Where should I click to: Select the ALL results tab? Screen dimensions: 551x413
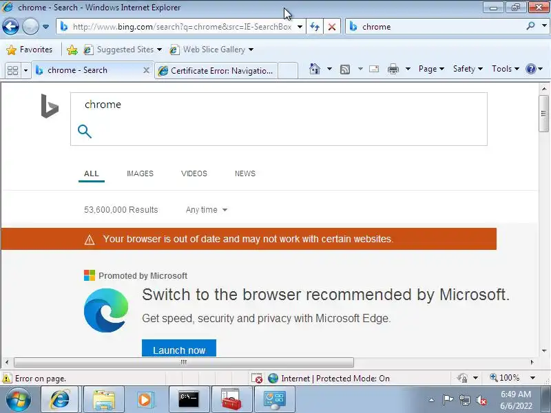click(x=92, y=173)
